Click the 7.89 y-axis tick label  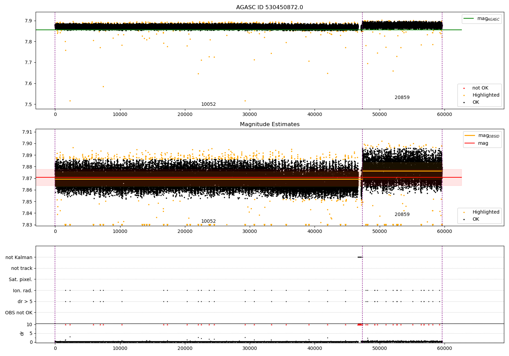(27, 155)
